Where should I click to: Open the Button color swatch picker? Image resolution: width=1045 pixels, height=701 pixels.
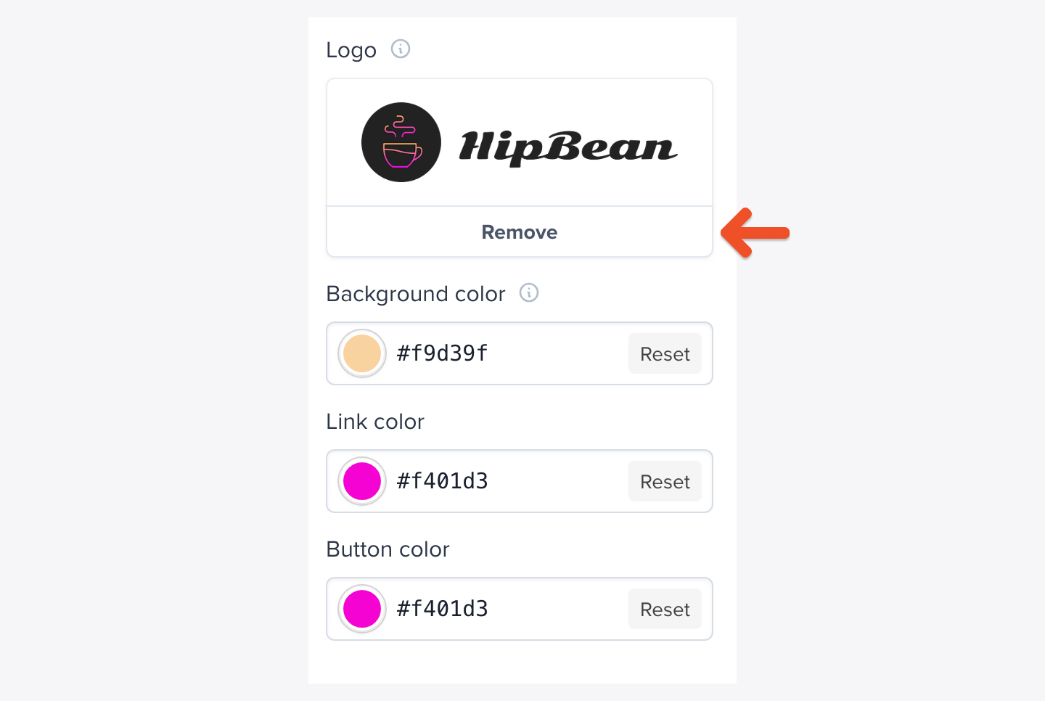(361, 609)
